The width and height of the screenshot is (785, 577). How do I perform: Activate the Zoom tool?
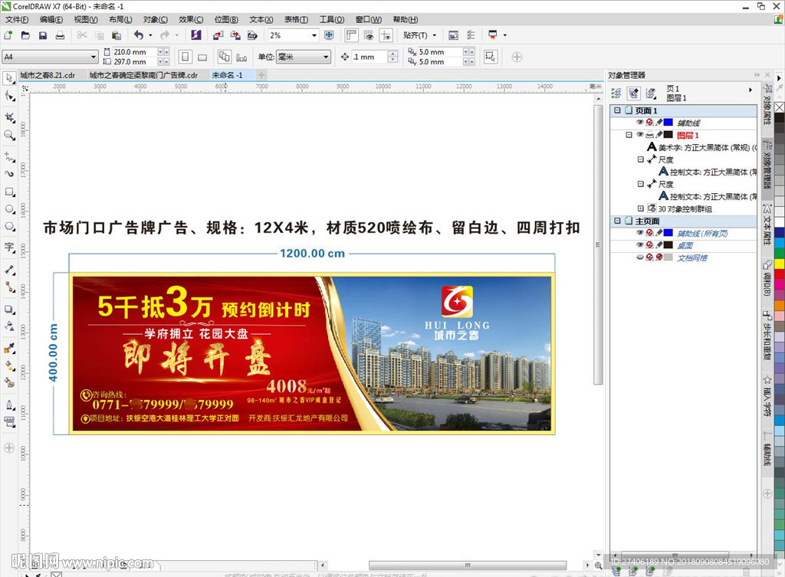[9, 136]
